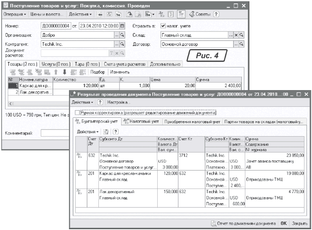312x230 pixels.
Task: Open the Операция dropdown menu
Action: pos(15,14)
